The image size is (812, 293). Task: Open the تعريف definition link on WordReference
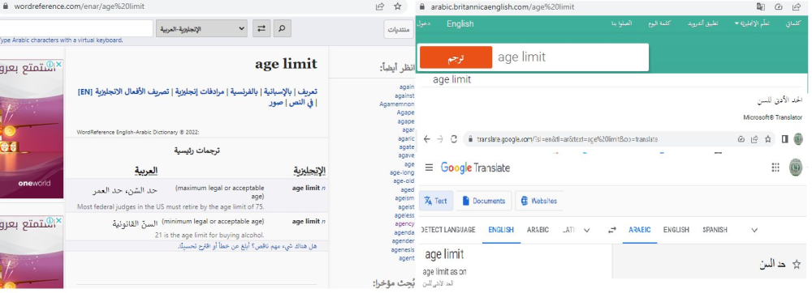coord(308,91)
